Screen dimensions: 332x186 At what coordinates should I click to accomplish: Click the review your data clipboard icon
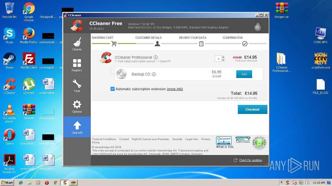pyautogui.click(x=201, y=44)
